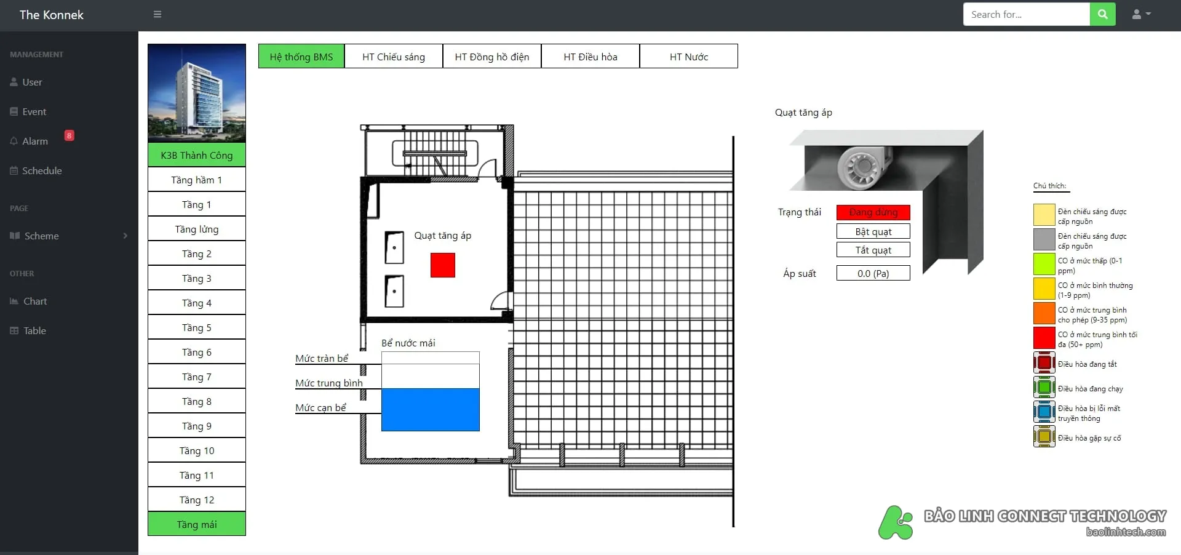Open the Alarm page with bell icon
Screen dimensions: 1181x555
[29, 141]
